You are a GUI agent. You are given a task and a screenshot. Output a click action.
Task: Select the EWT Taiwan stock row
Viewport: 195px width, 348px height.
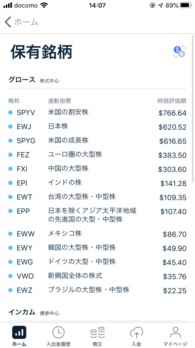click(x=97, y=197)
